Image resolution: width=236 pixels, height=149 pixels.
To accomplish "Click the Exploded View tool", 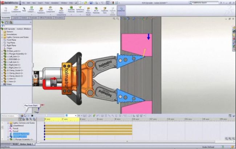I will point(105,11).
